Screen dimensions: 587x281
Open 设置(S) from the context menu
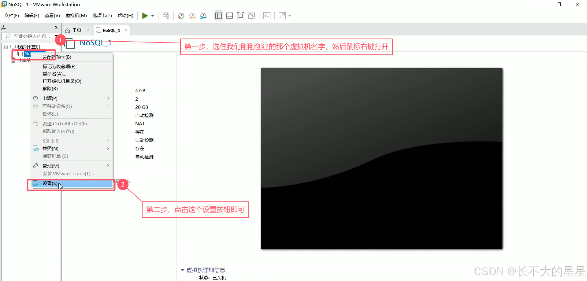72,183
